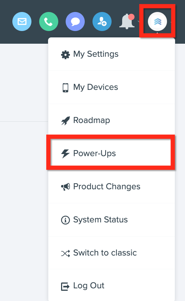
Task: Select the Power-Ups menu item
Action: (x=111, y=153)
